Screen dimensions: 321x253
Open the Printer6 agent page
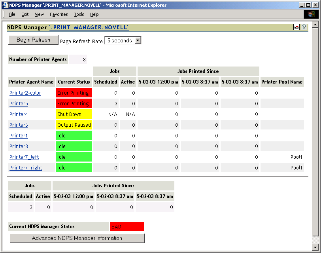(18, 125)
